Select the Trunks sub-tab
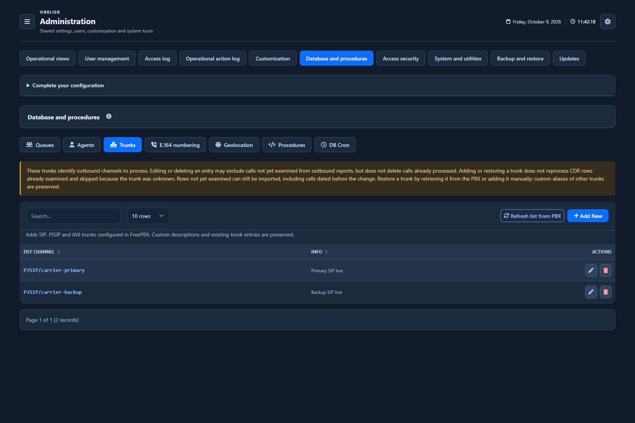This screenshot has width=635, height=423. (122, 145)
